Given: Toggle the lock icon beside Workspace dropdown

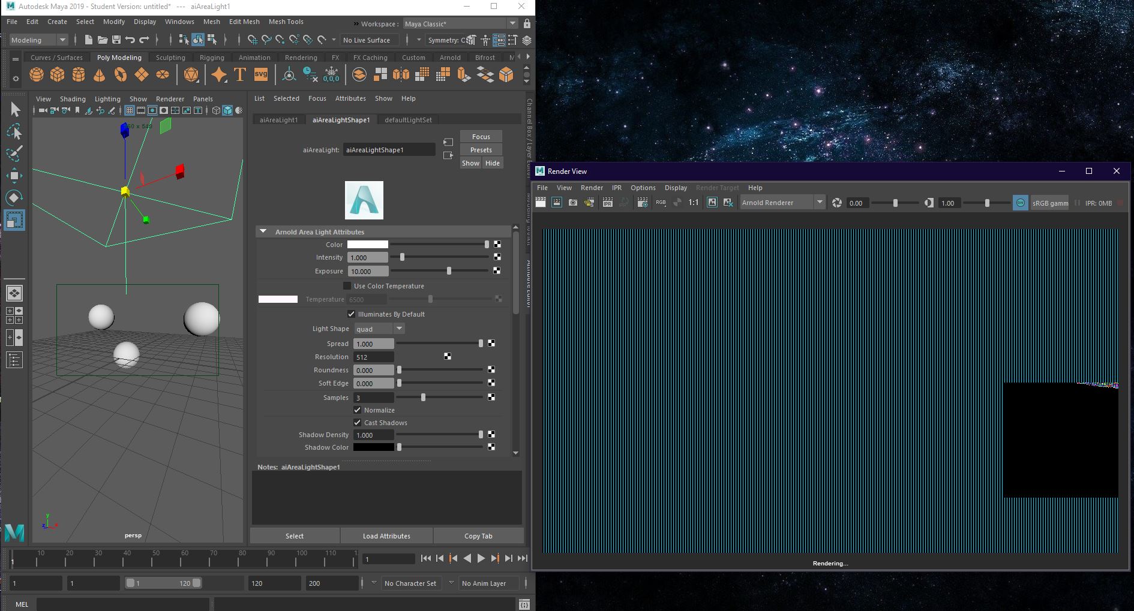Looking at the screenshot, I should pos(527,23).
